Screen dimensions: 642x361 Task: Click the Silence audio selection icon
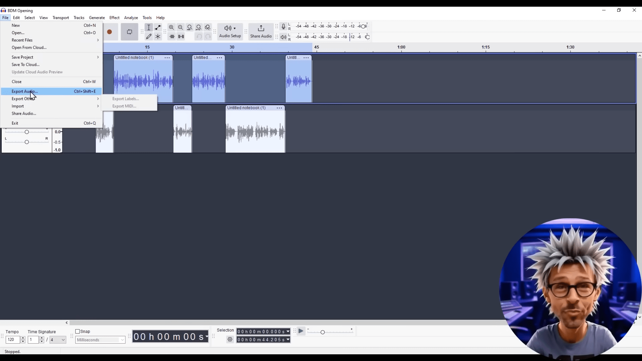click(181, 36)
